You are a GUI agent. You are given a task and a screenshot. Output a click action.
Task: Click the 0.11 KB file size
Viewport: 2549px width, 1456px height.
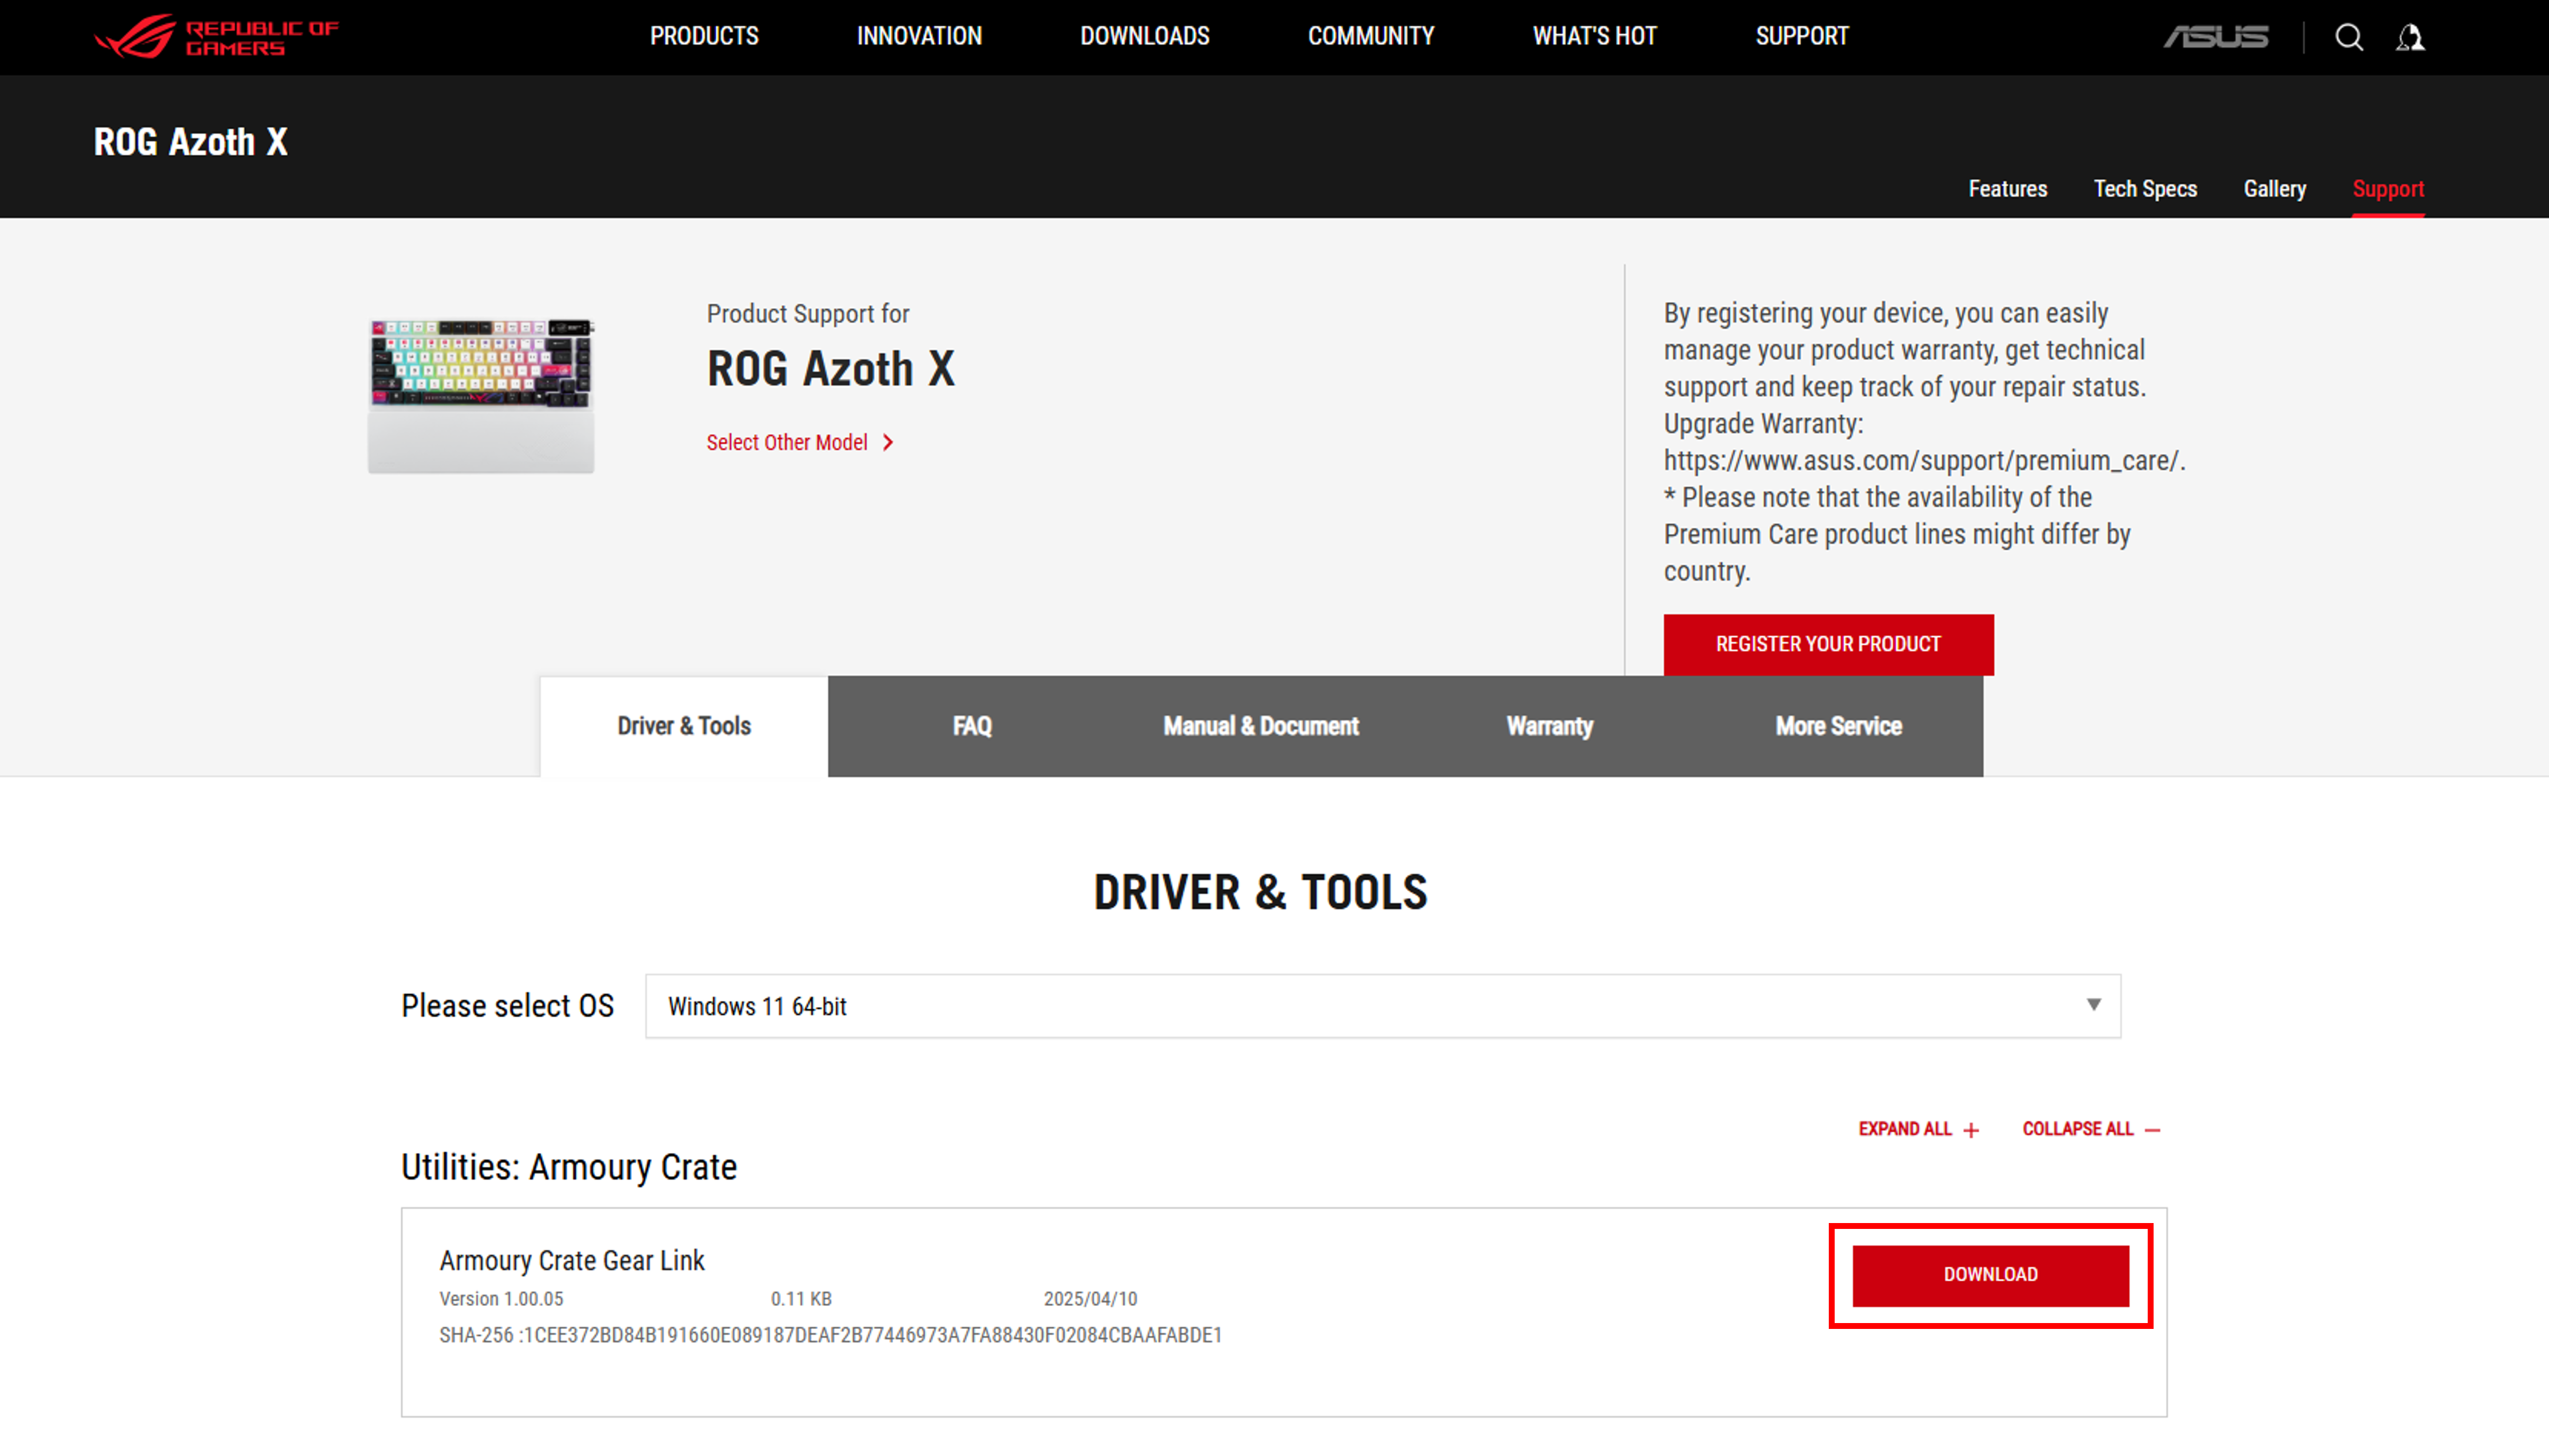(x=801, y=1299)
